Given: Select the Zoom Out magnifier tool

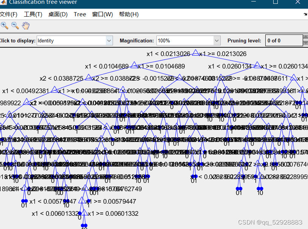Looking at the screenshot, I should (15, 26).
